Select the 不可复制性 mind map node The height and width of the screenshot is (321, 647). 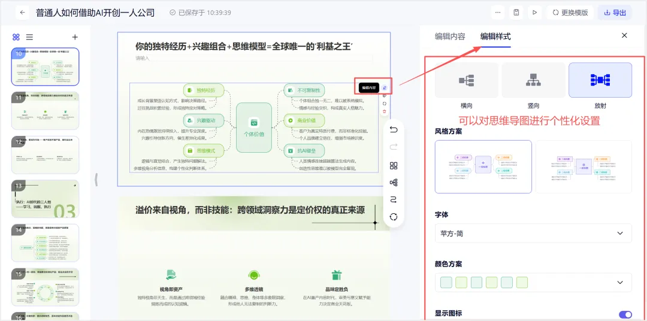click(x=304, y=90)
